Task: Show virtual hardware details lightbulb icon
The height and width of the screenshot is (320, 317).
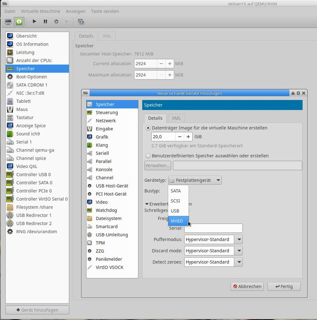Action: tap(19, 22)
